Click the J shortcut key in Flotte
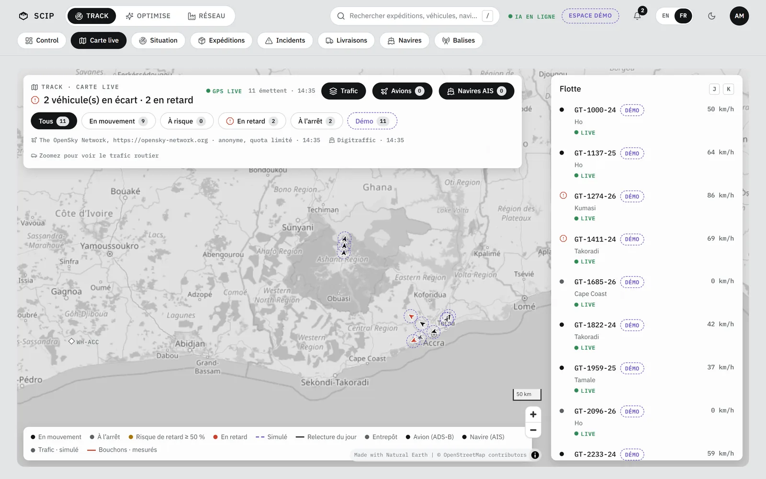 (x=714, y=89)
